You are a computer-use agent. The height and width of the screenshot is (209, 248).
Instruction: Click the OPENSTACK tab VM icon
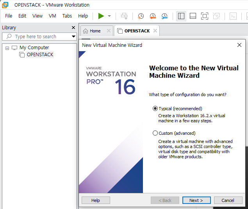pos(120,31)
